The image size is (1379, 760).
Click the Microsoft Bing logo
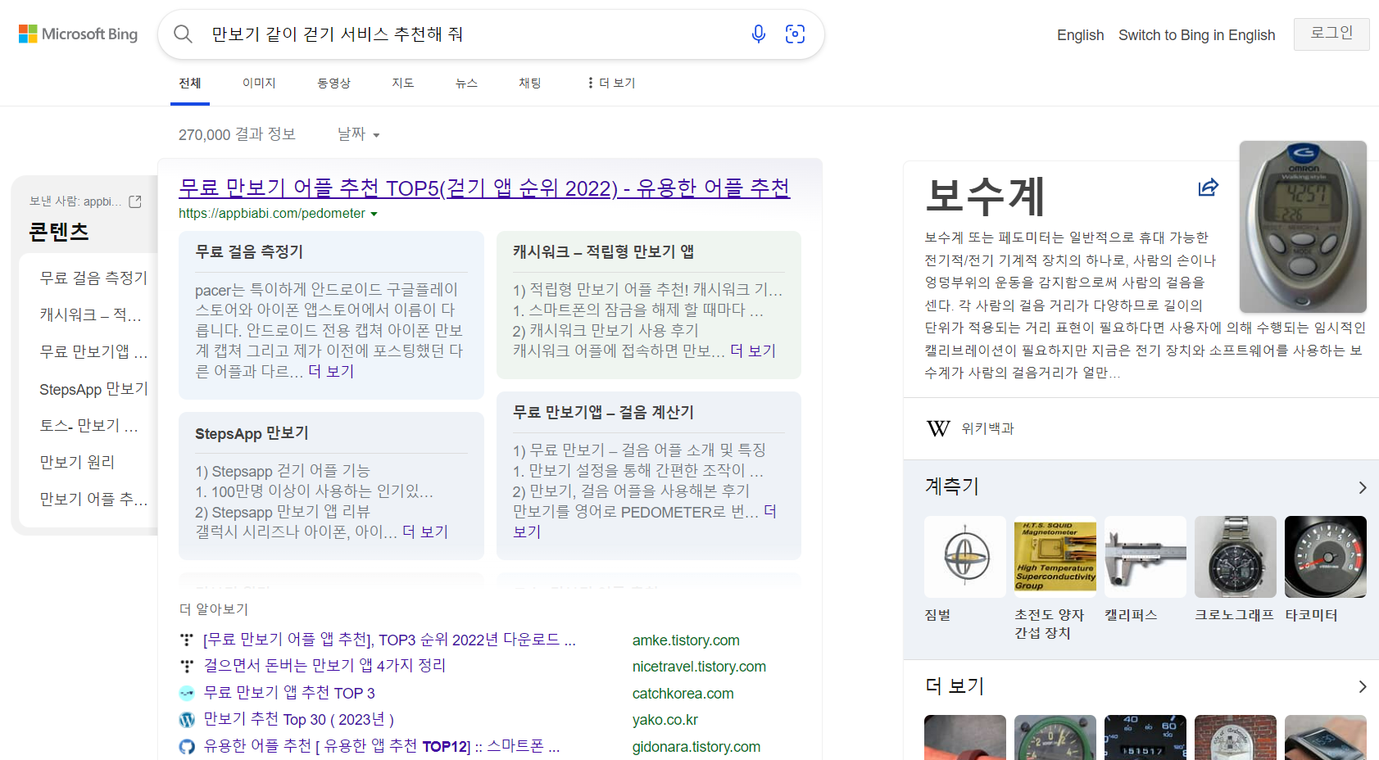(x=78, y=34)
